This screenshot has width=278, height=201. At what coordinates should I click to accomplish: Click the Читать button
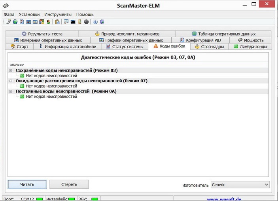[x=27, y=184]
